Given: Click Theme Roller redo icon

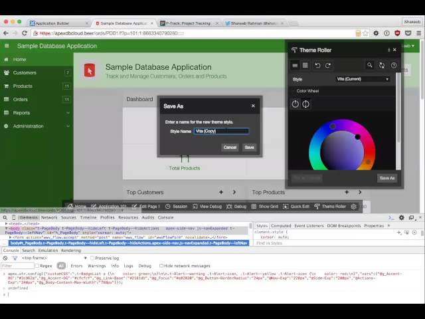Looking at the screenshot, I should [x=328, y=65].
